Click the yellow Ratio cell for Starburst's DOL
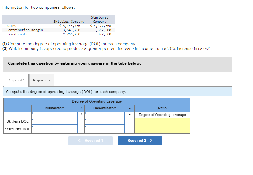This screenshot has width=253, height=175. 162,129
